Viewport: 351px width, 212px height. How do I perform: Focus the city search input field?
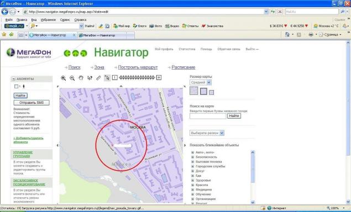point(208,116)
